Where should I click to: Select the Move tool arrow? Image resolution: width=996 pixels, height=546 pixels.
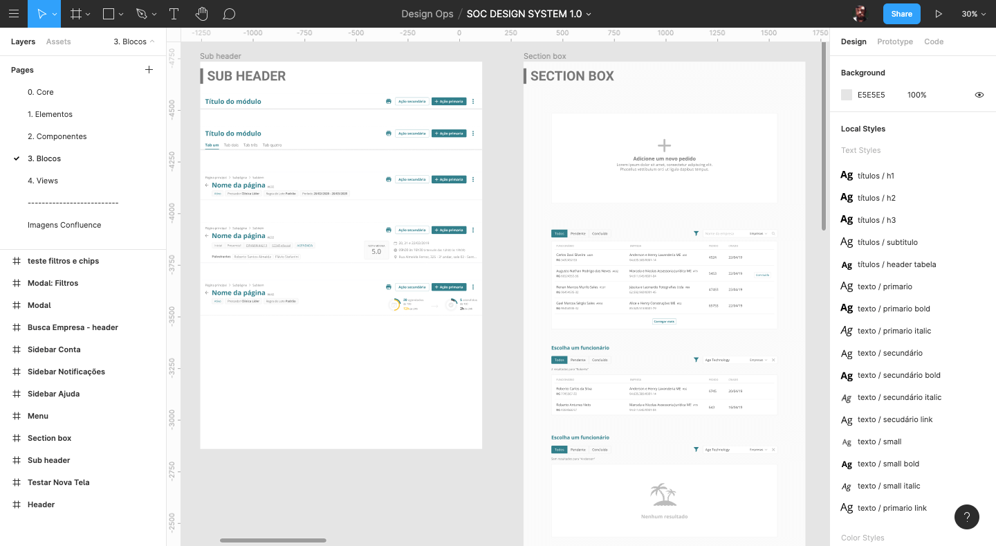[x=41, y=14]
